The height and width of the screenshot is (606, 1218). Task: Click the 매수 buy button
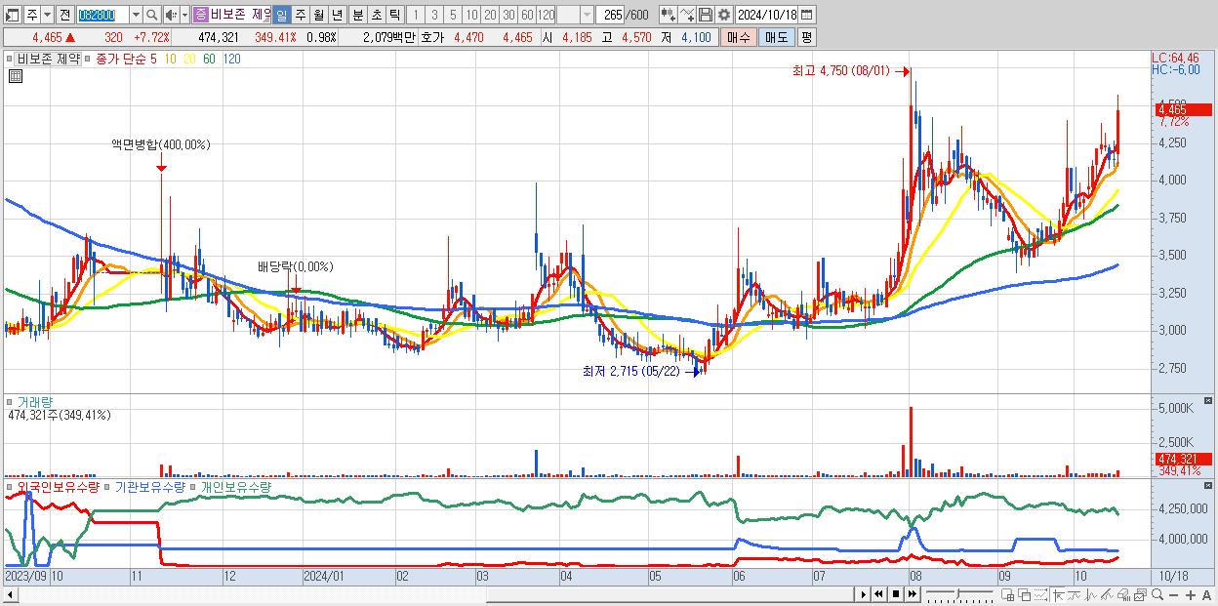pos(738,36)
